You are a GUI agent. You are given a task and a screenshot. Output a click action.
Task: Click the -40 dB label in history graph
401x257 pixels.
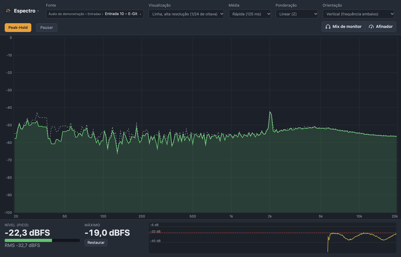155,241
